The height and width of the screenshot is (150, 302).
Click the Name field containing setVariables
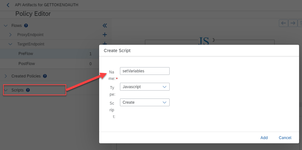click(144, 71)
